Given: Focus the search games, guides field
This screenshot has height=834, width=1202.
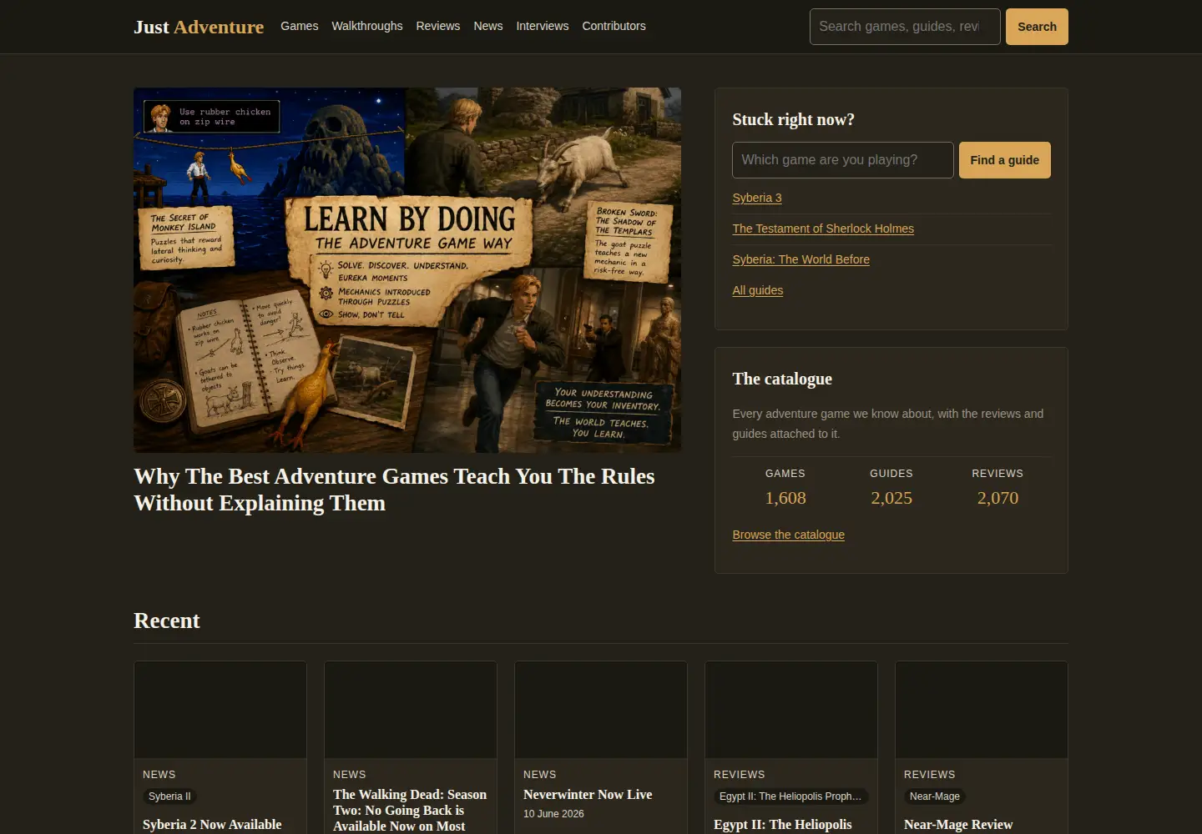Looking at the screenshot, I should point(905,27).
